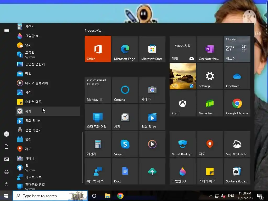Select 동영상 편집기 in the app list
Image resolution: width=268 pixels, height=201 pixels.
(x=48, y=64)
